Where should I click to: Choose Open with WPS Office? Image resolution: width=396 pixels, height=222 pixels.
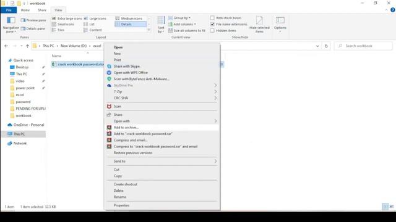pos(161,73)
